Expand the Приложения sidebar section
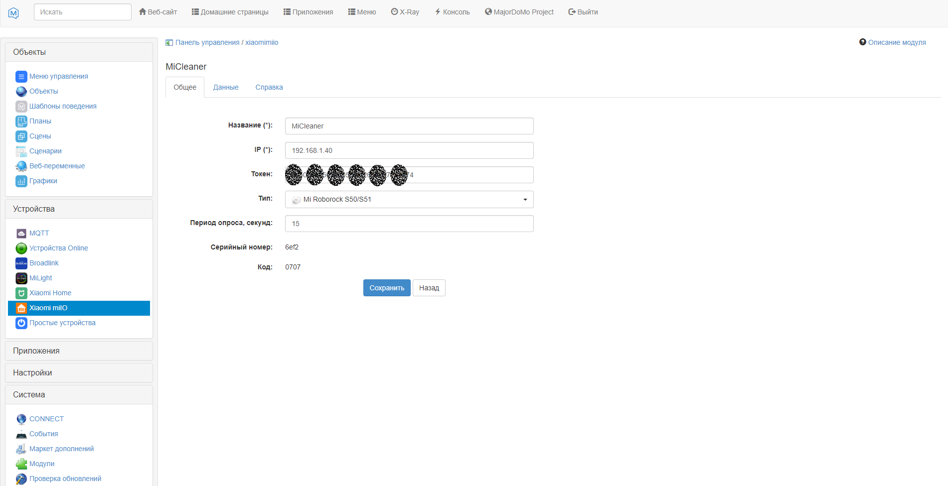 coord(79,351)
